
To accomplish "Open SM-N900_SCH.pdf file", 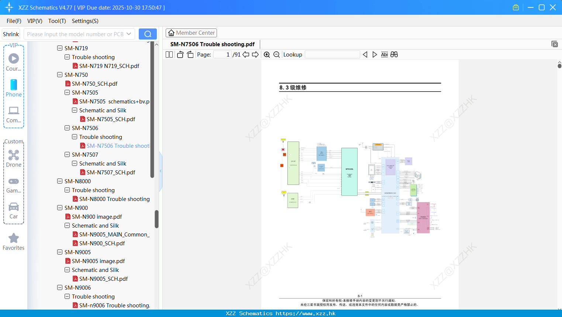I will pyautogui.click(x=99, y=243).
